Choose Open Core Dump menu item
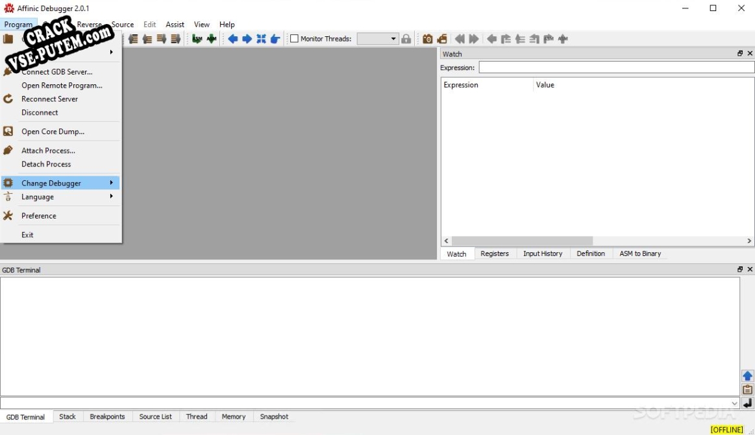755x435 pixels. [x=60, y=131]
